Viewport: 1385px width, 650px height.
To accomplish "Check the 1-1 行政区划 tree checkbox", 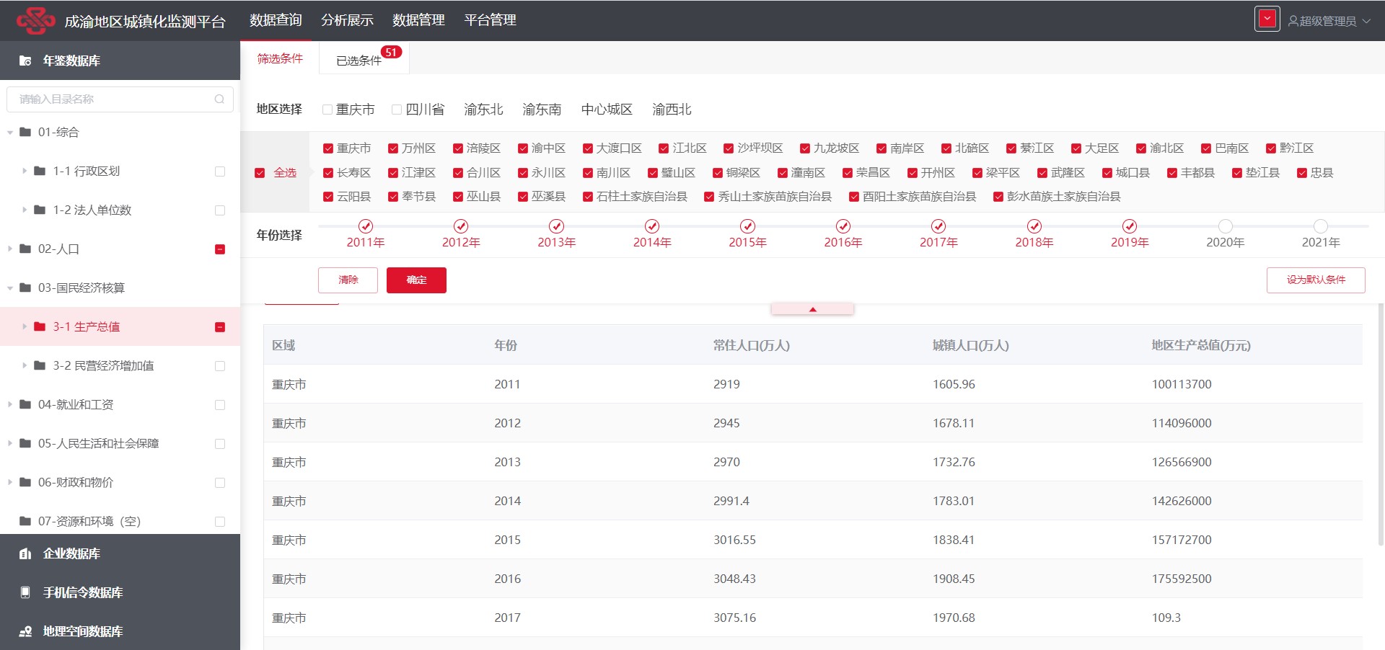I will point(220,172).
